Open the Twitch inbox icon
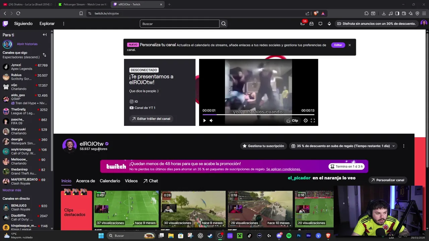This screenshot has width=429, height=241. [x=311, y=24]
